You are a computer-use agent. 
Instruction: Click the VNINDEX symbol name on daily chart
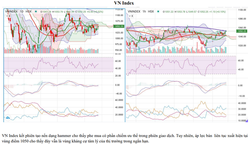(x=12, y=12)
